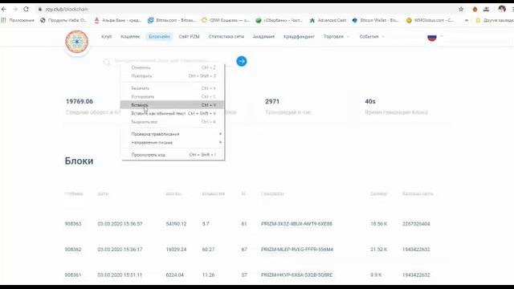Image resolution: width=514 pixels, height=289 pixels.
Task: Open the Bitcoin Wallet bookmark
Action: 375,20
